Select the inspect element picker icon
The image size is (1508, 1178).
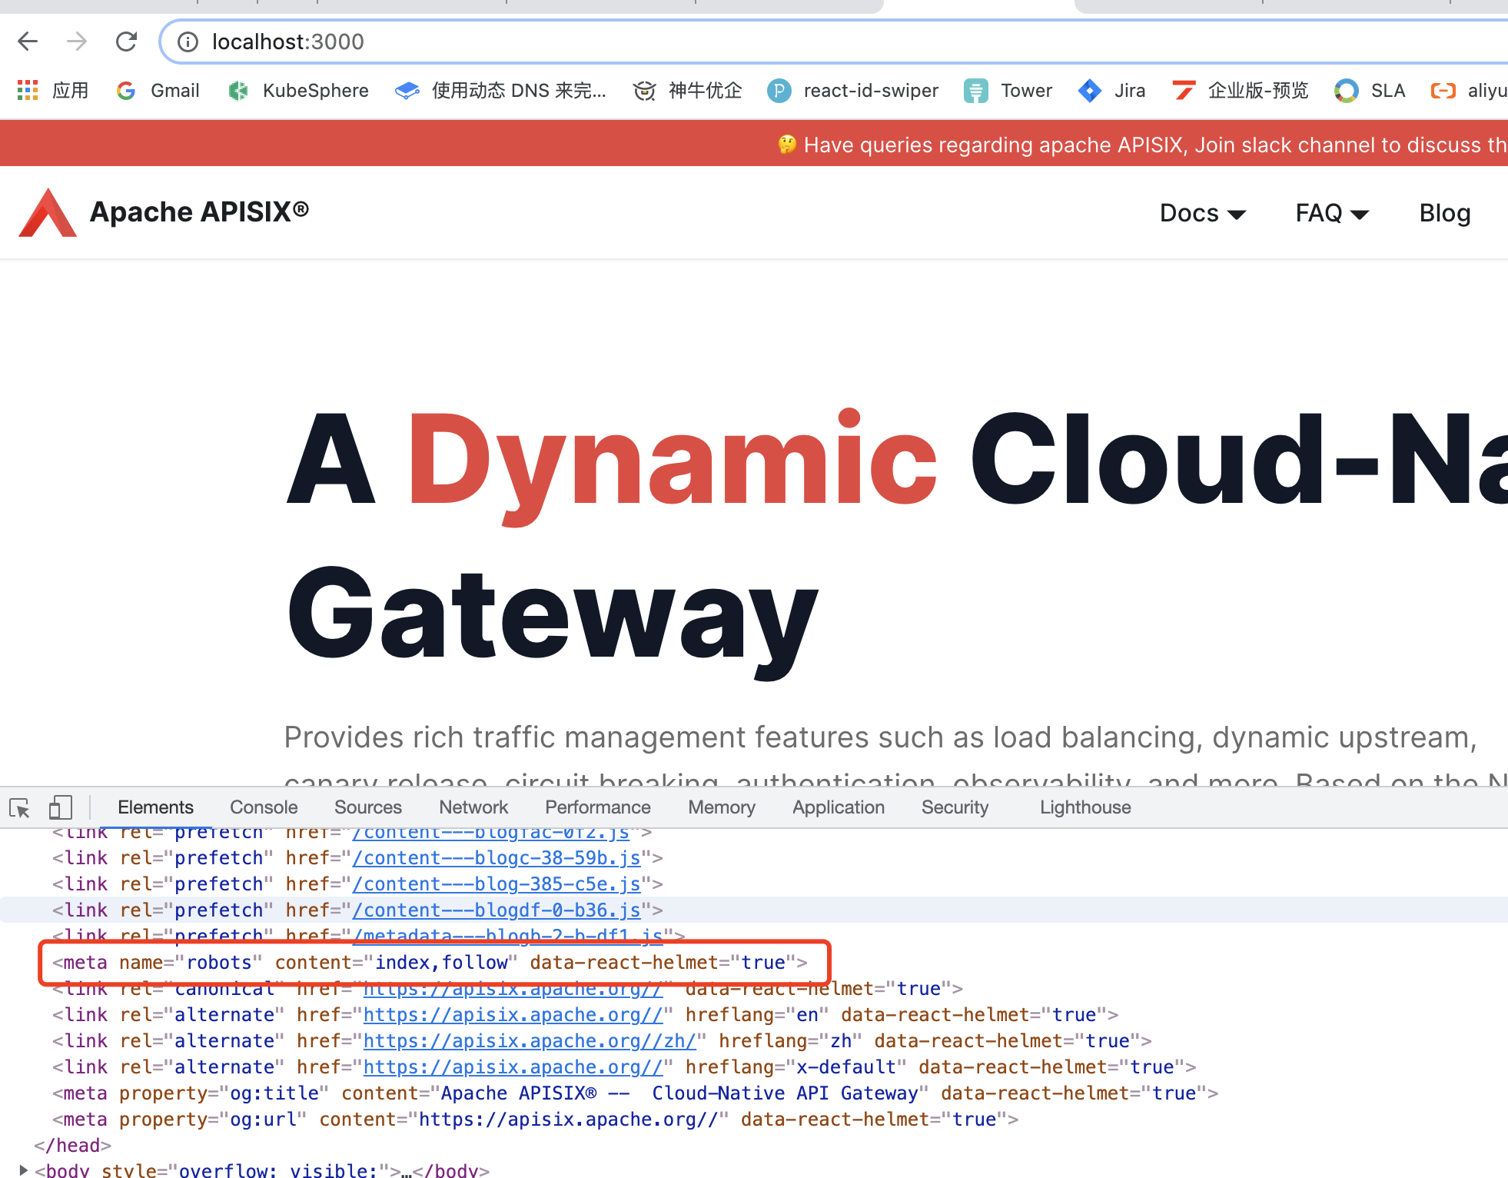[20, 807]
